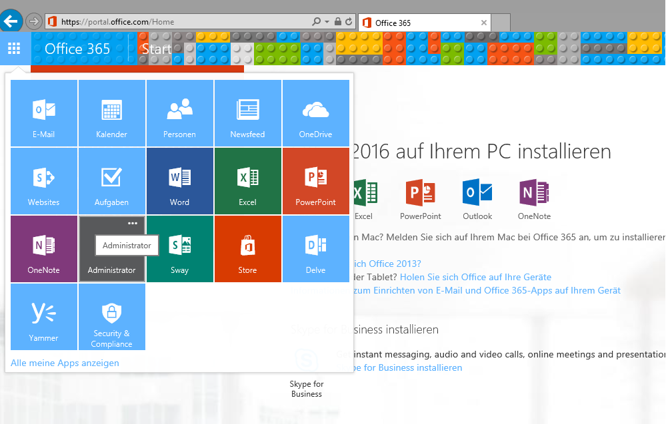Click the address bar search magnifier

click(316, 21)
